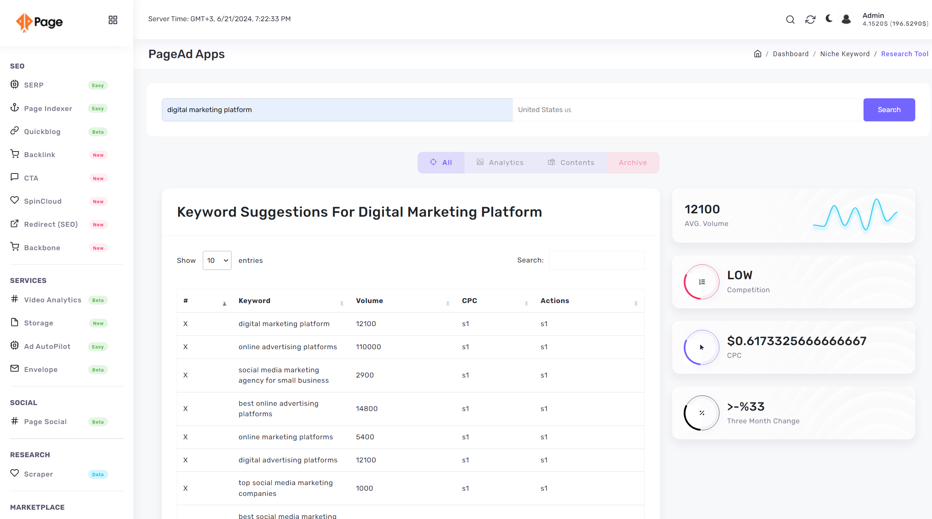
Task: Sort table by # column
Action: (205, 301)
